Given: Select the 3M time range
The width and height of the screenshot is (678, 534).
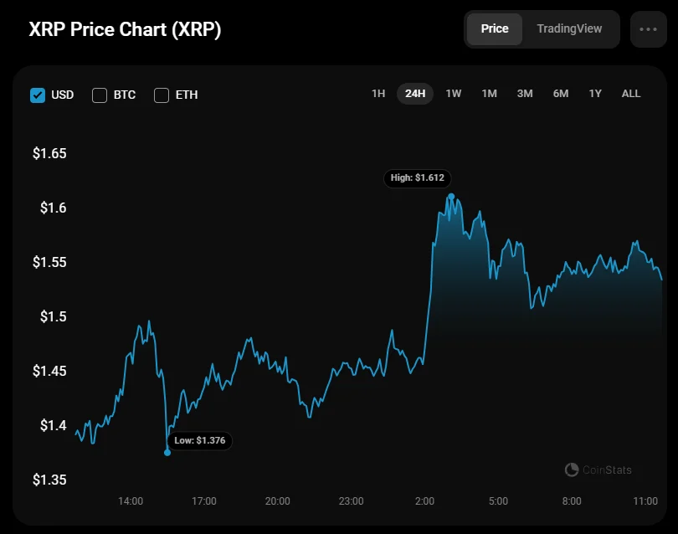Looking at the screenshot, I should point(525,94).
